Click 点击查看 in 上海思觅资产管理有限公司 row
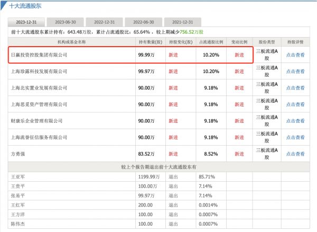Viewport: 317px width, 232px height. click(295, 104)
